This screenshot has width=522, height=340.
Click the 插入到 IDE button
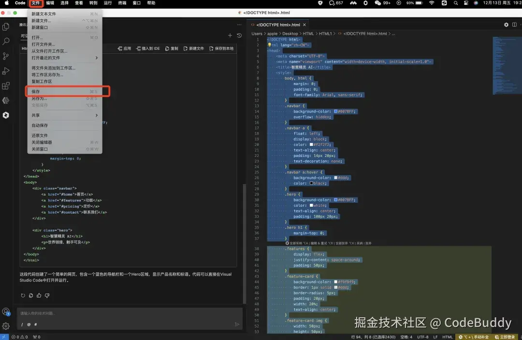tap(148, 49)
